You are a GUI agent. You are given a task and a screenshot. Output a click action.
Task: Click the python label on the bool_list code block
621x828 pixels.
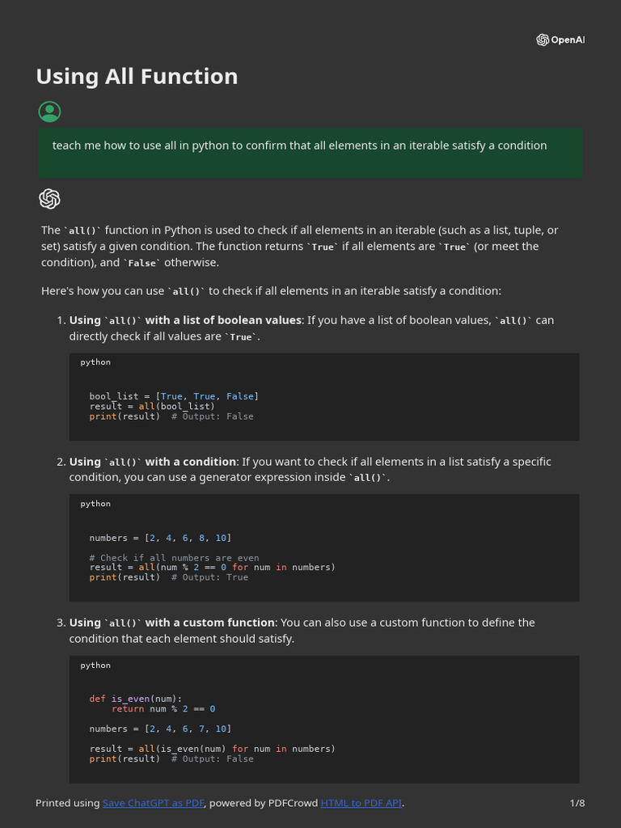pyautogui.click(x=95, y=362)
